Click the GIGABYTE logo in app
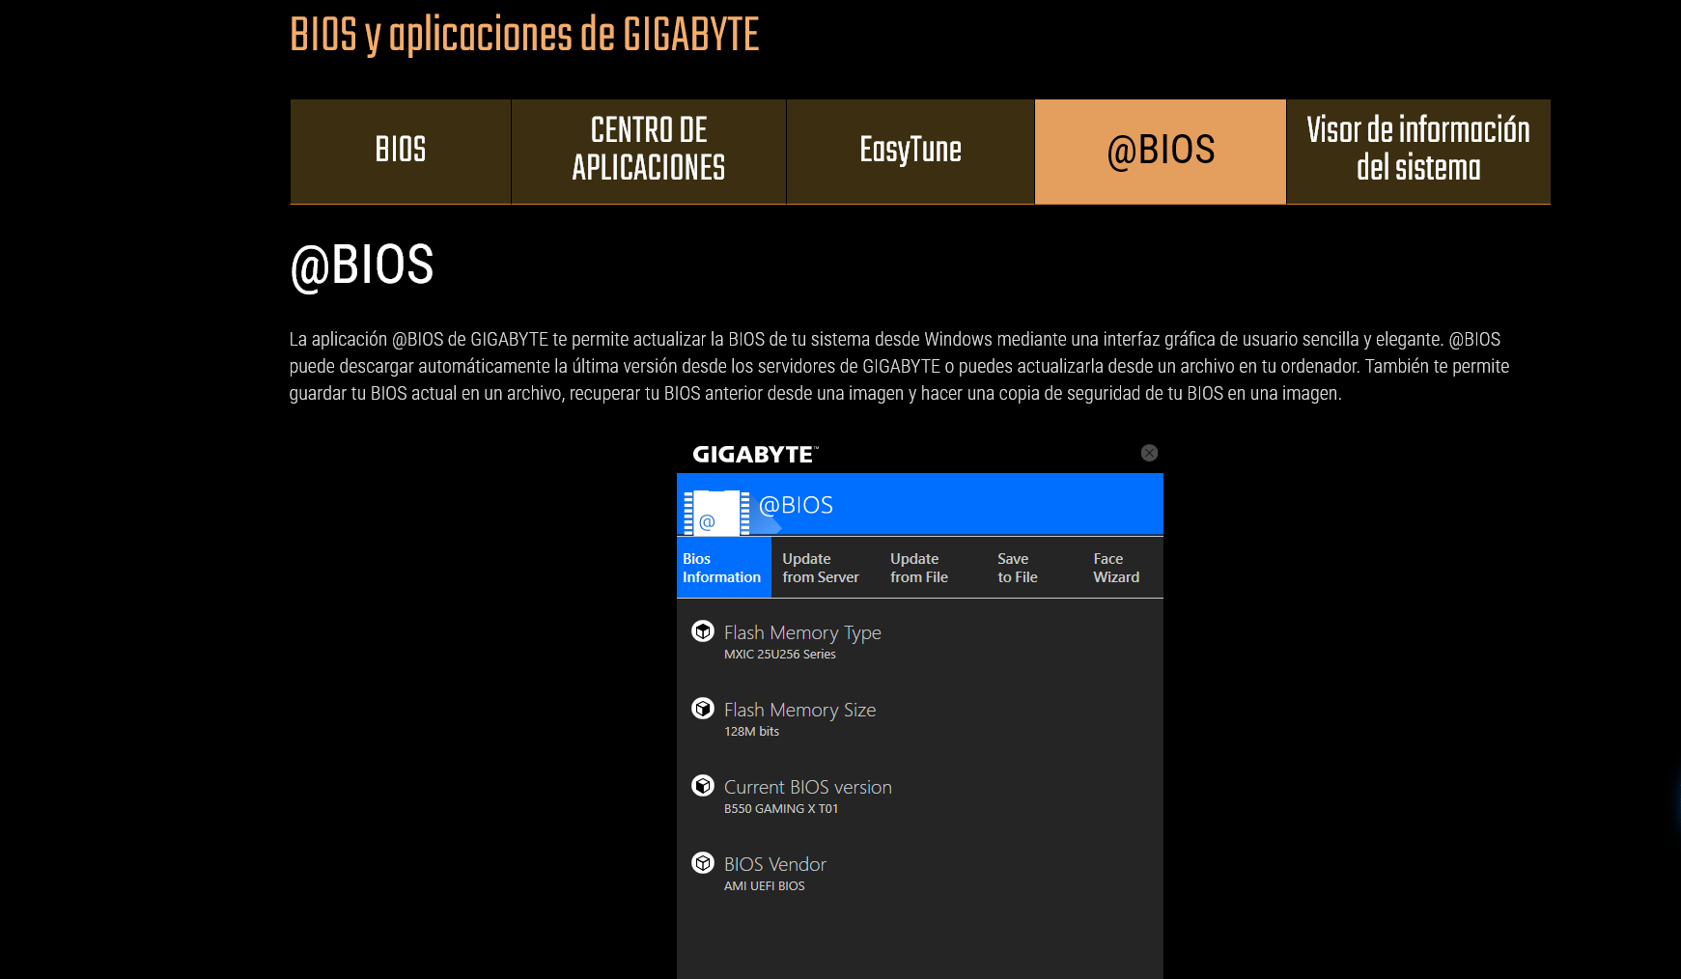The width and height of the screenshot is (1681, 979). click(755, 454)
